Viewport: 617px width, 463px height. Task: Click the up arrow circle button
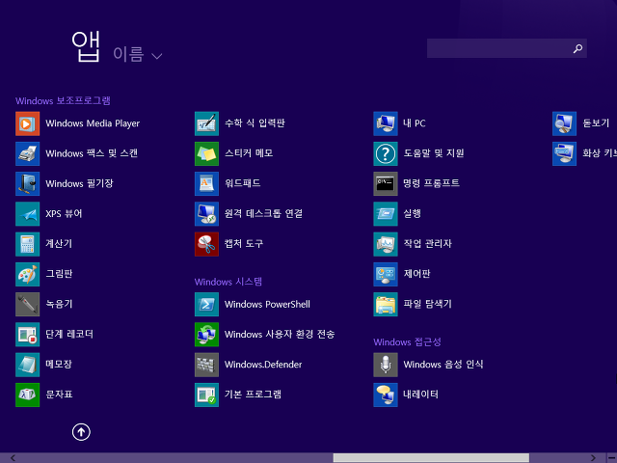81,432
